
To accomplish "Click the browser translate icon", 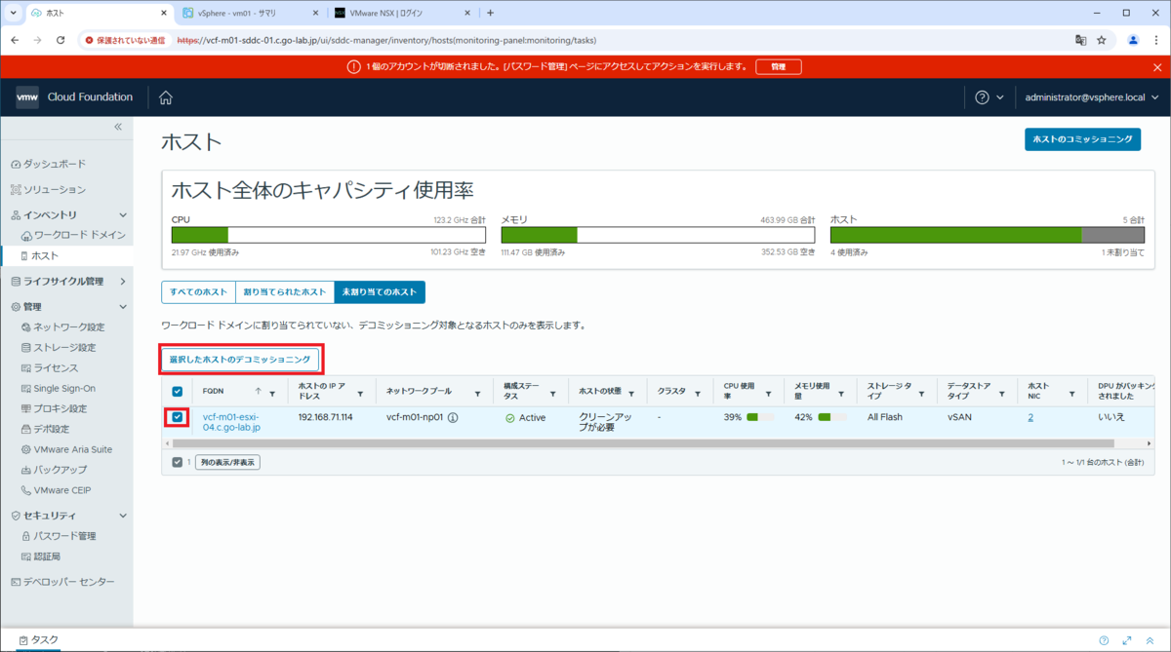I will pos(1080,41).
